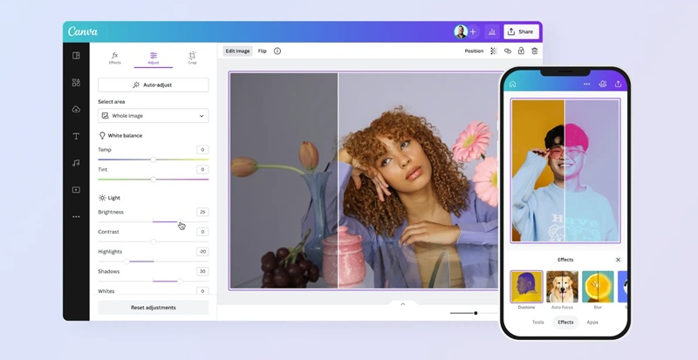The height and width of the screenshot is (360, 698).
Task: Switch to the Effects tab
Action: click(115, 58)
